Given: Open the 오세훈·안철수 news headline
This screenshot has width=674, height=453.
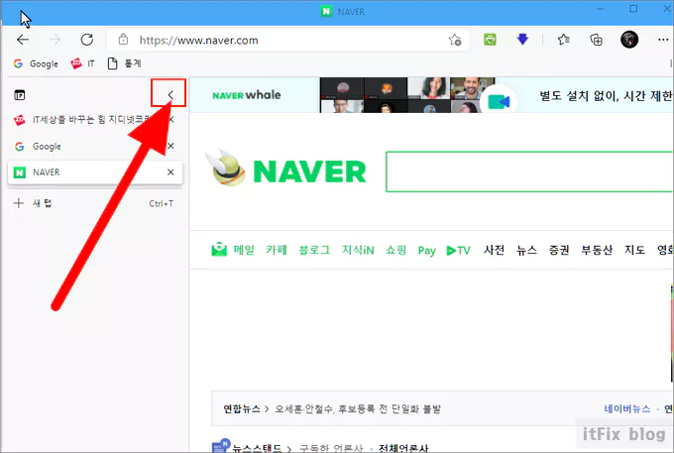Looking at the screenshot, I should click(358, 408).
